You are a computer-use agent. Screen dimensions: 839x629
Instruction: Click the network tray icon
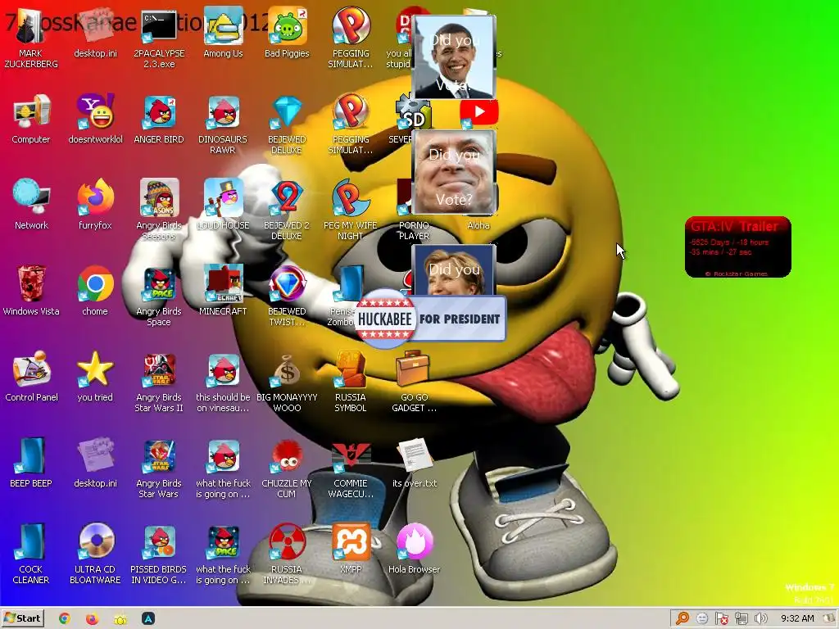[x=741, y=619]
